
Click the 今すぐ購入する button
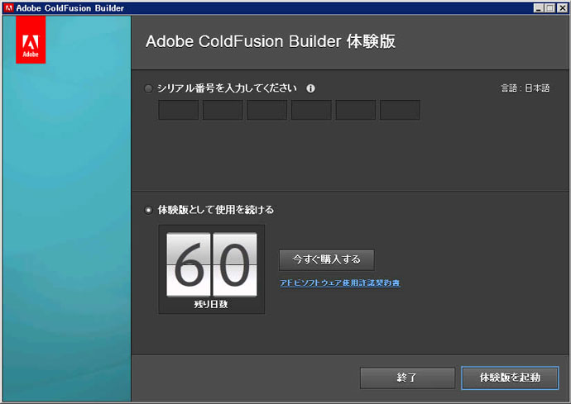[327, 259]
